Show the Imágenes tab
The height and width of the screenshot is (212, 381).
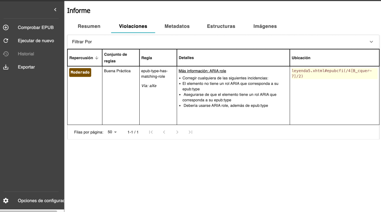click(265, 26)
